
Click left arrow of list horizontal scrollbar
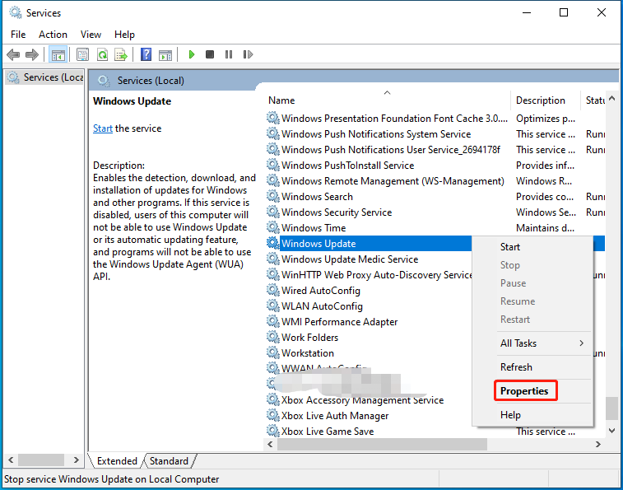(x=271, y=444)
